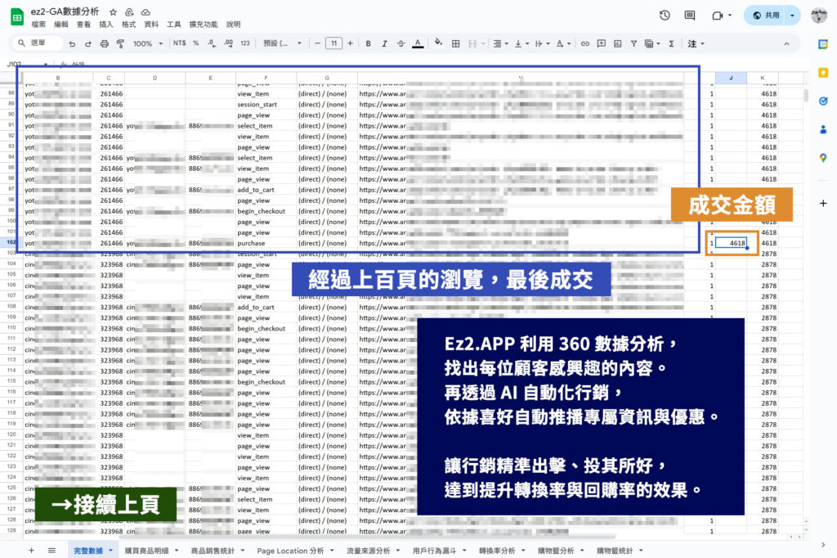Image resolution: width=837 pixels, height=558 pixels.
Task: Open the 注 input tools dropdown
Action: click(696, 44)
